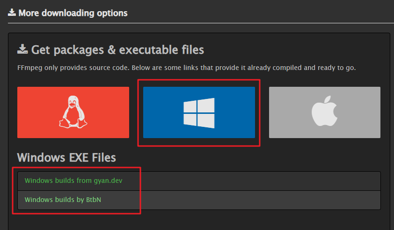Click download icon beside More downloading options
Viewport: 394px width, 230px height.
tap(12, 13)
